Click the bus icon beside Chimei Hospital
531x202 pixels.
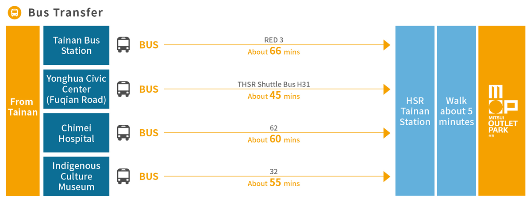(x=123, y=133)
